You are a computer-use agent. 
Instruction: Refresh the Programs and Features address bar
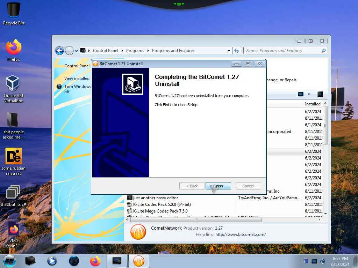point(237,51)
